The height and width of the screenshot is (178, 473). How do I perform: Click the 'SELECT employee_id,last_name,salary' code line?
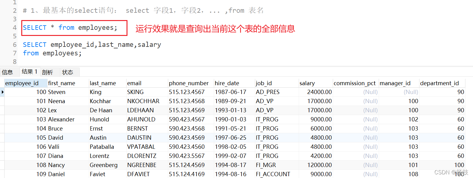(x=92, y=45)
